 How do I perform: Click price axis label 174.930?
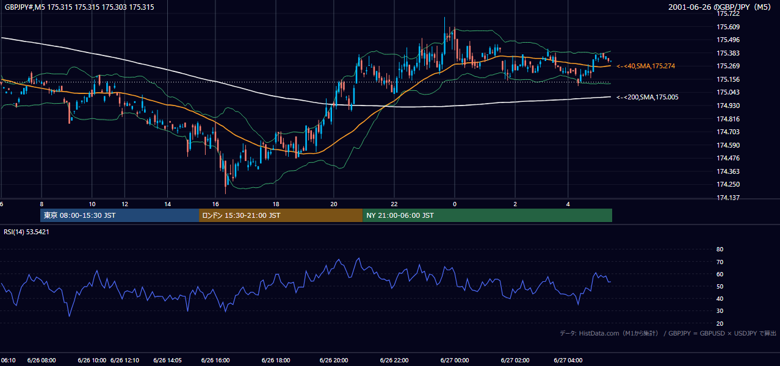[728, 106]
